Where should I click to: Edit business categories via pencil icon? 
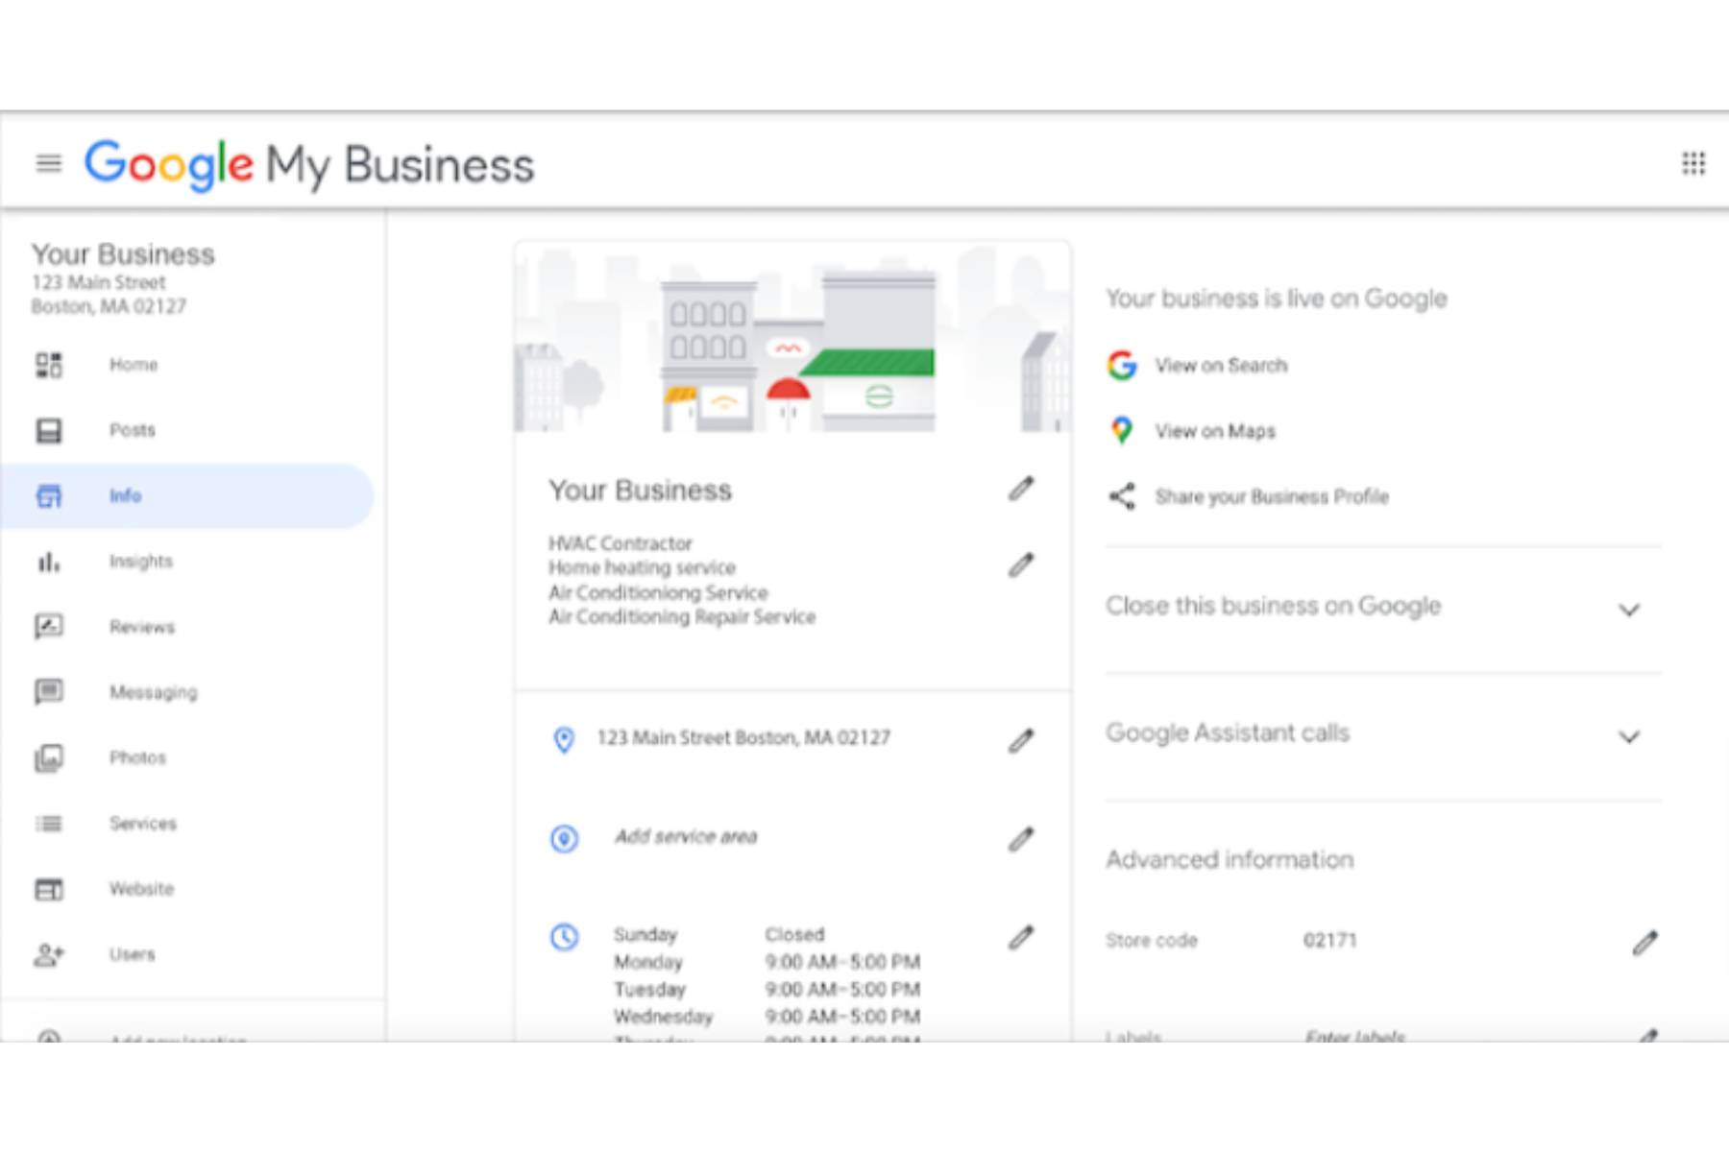(1021, 566)
